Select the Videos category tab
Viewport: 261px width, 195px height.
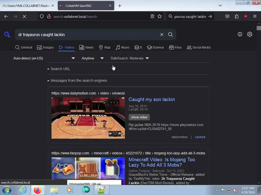tap(67, 47)
